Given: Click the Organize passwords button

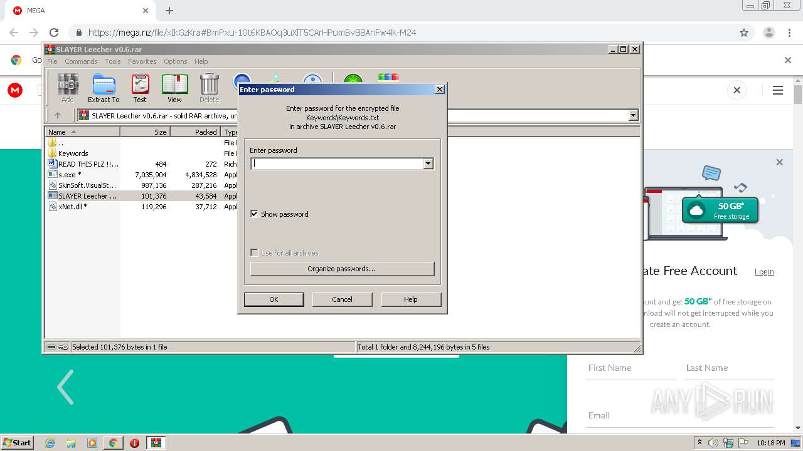Looking at the screenshot, I should [x=342, y=269].
